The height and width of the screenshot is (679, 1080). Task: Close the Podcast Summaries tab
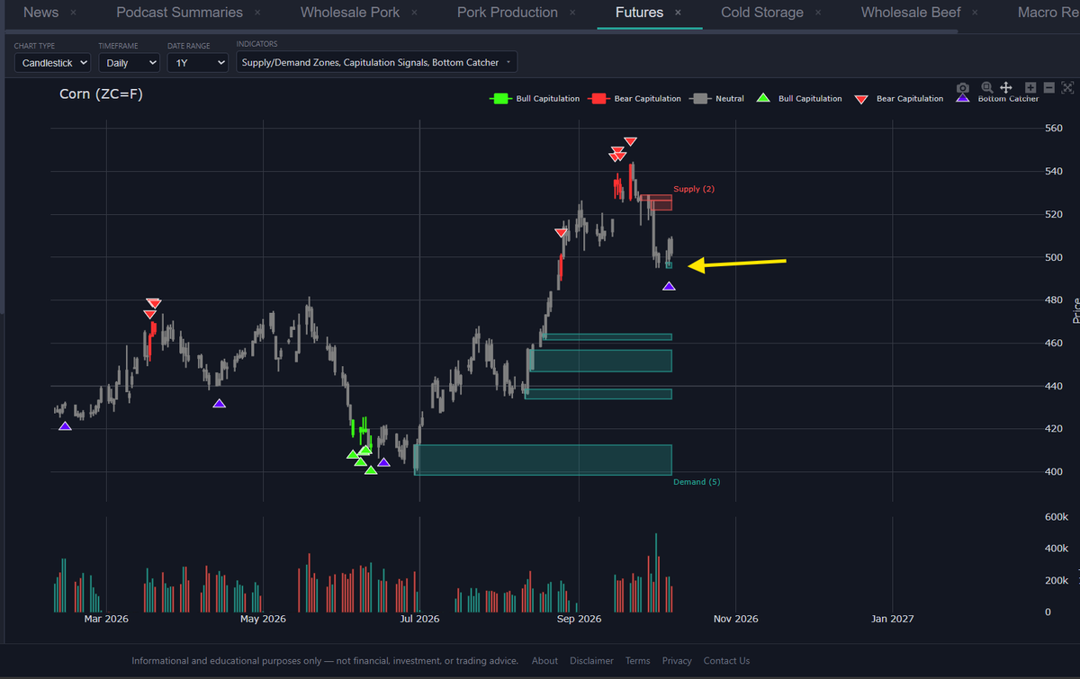(257, 13)
